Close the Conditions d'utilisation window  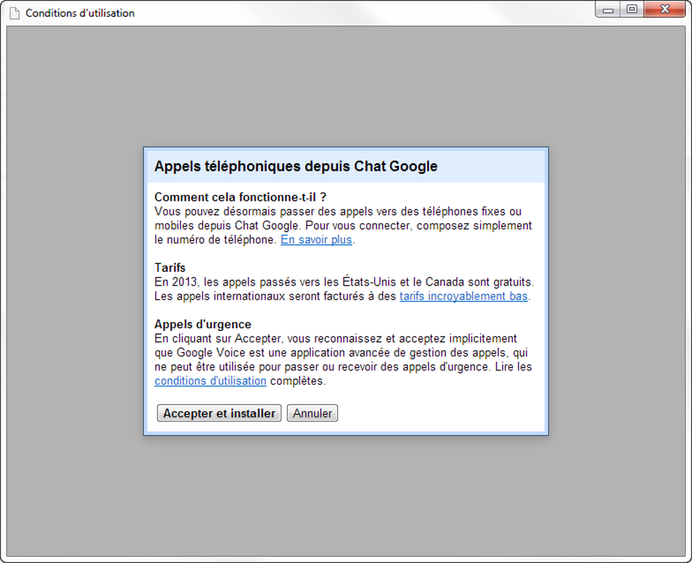[665, 9]
